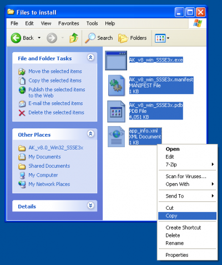Expand the Details panel

tap(90, 205)
